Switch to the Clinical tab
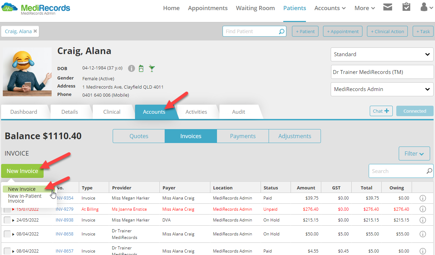The width and height of the screenshot is (435, 255). coord(112,112)
